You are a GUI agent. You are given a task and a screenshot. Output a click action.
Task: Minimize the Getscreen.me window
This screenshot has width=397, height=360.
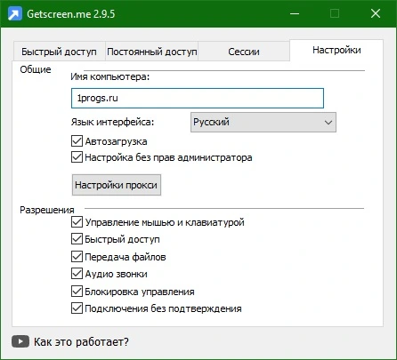point(295,13)
